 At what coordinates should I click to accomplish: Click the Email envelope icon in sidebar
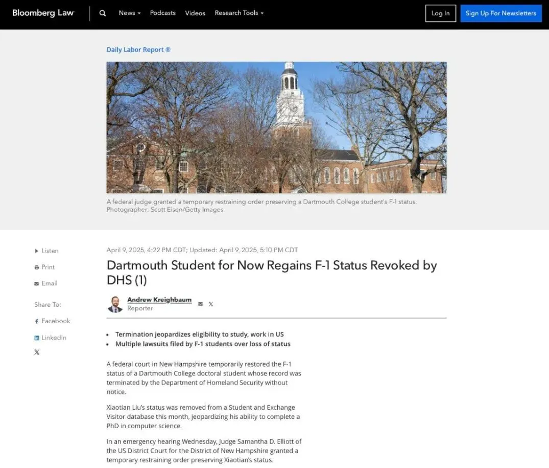click(36, 283)
